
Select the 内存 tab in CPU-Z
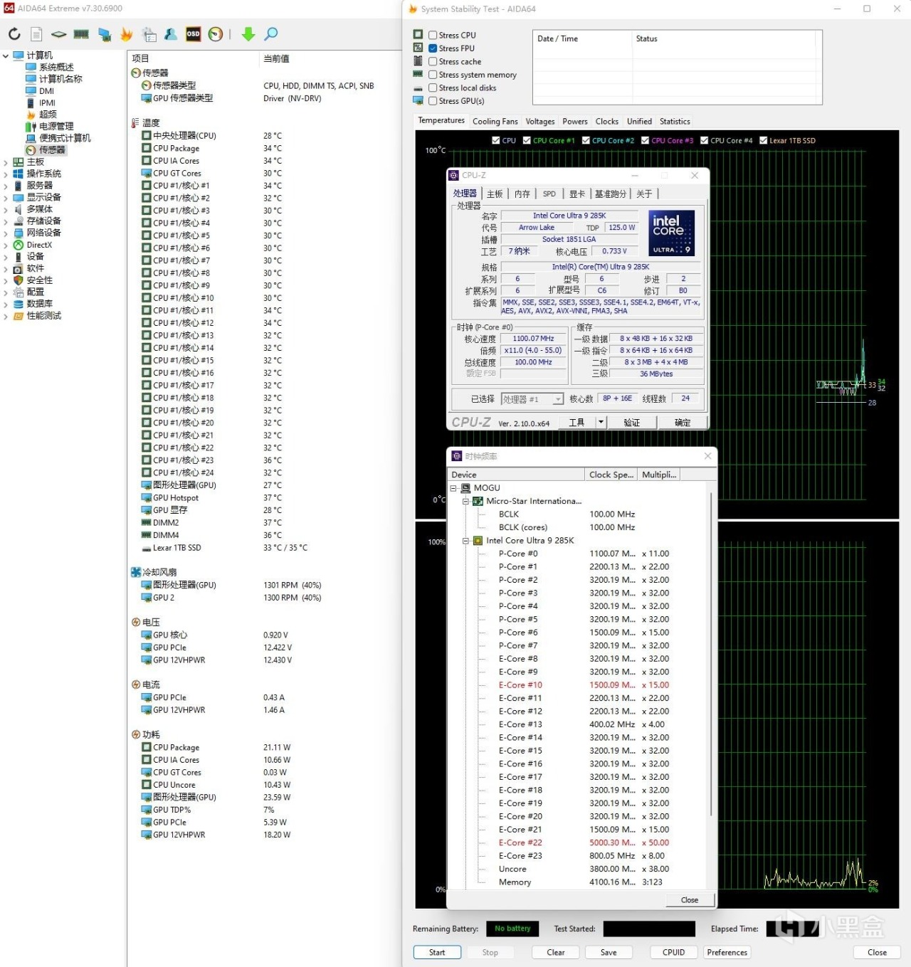coord(522,194)
